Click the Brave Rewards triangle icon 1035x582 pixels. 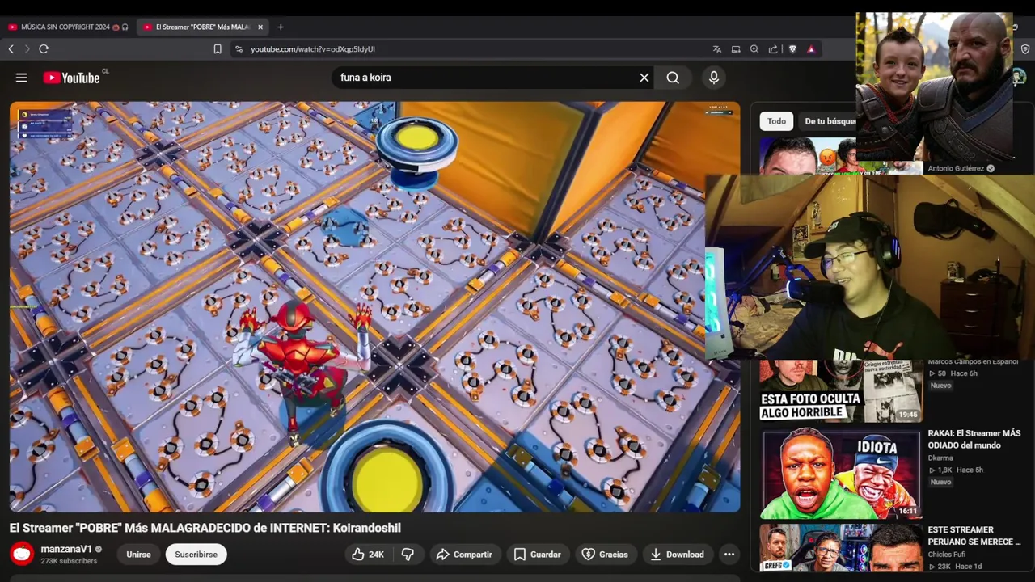point(811,49)
